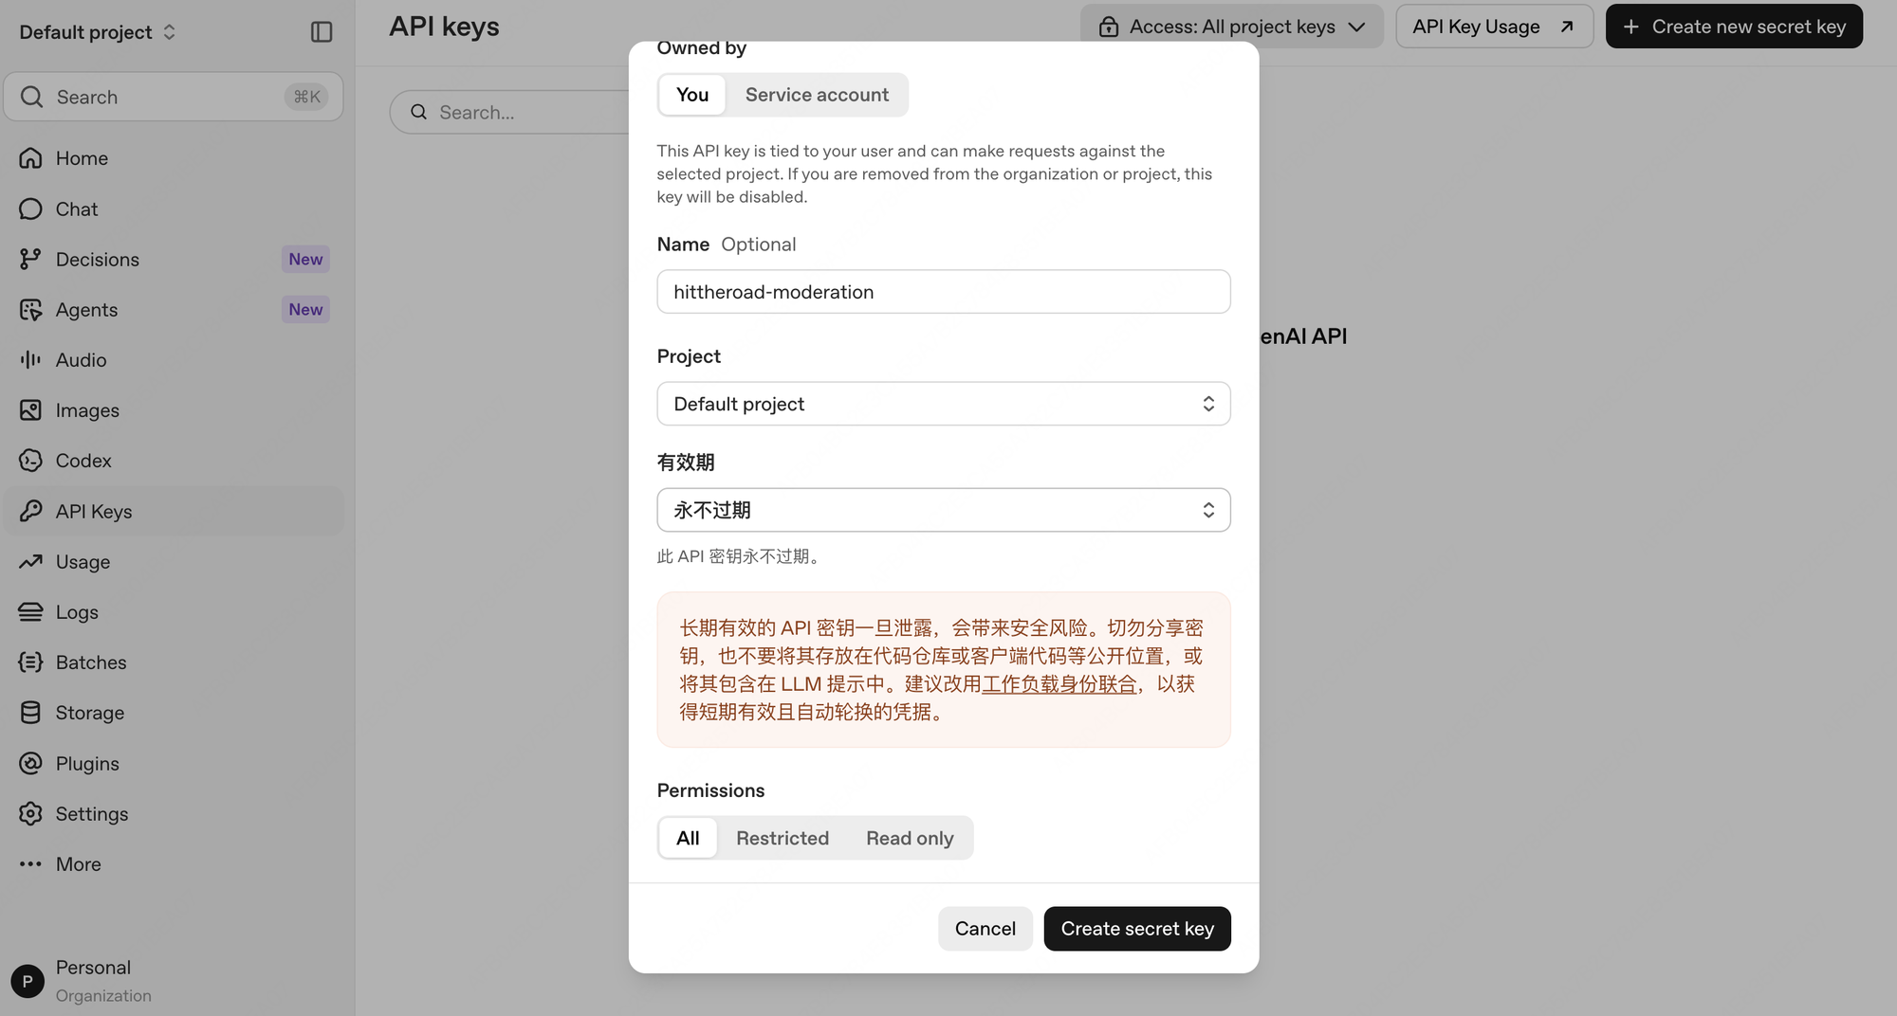Viewport: 1897px width, 1016px height.
Task: Click the Images icon in sidebar
Action: pyautogui.click(x=30, y=410)
